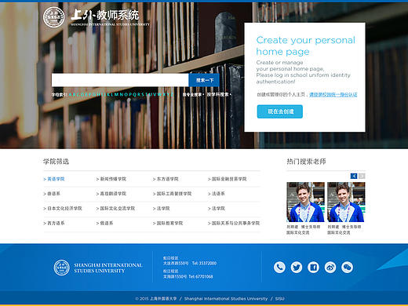Click the Tel: 35372000 phone number
The height and width of the screenshot is (306, 408).
204,263
